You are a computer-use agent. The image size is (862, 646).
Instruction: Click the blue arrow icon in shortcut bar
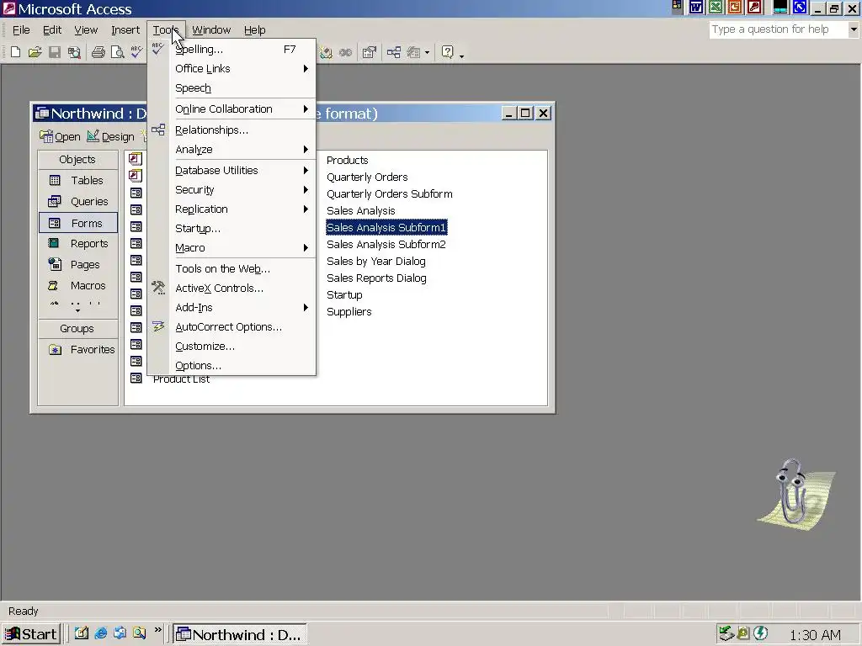[x=800, y=7]
